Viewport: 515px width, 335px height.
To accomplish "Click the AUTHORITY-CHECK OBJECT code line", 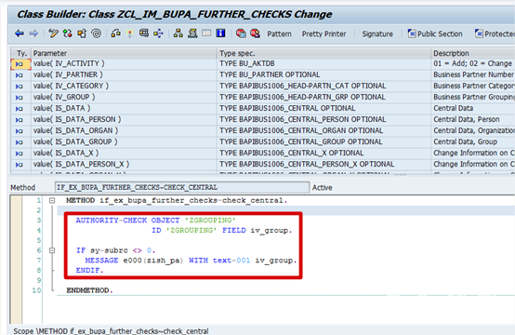I will [155, 221].
